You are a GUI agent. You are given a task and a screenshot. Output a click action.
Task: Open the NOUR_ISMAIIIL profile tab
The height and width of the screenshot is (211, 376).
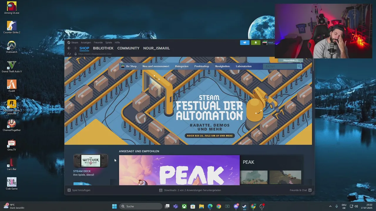pos(157,48)
